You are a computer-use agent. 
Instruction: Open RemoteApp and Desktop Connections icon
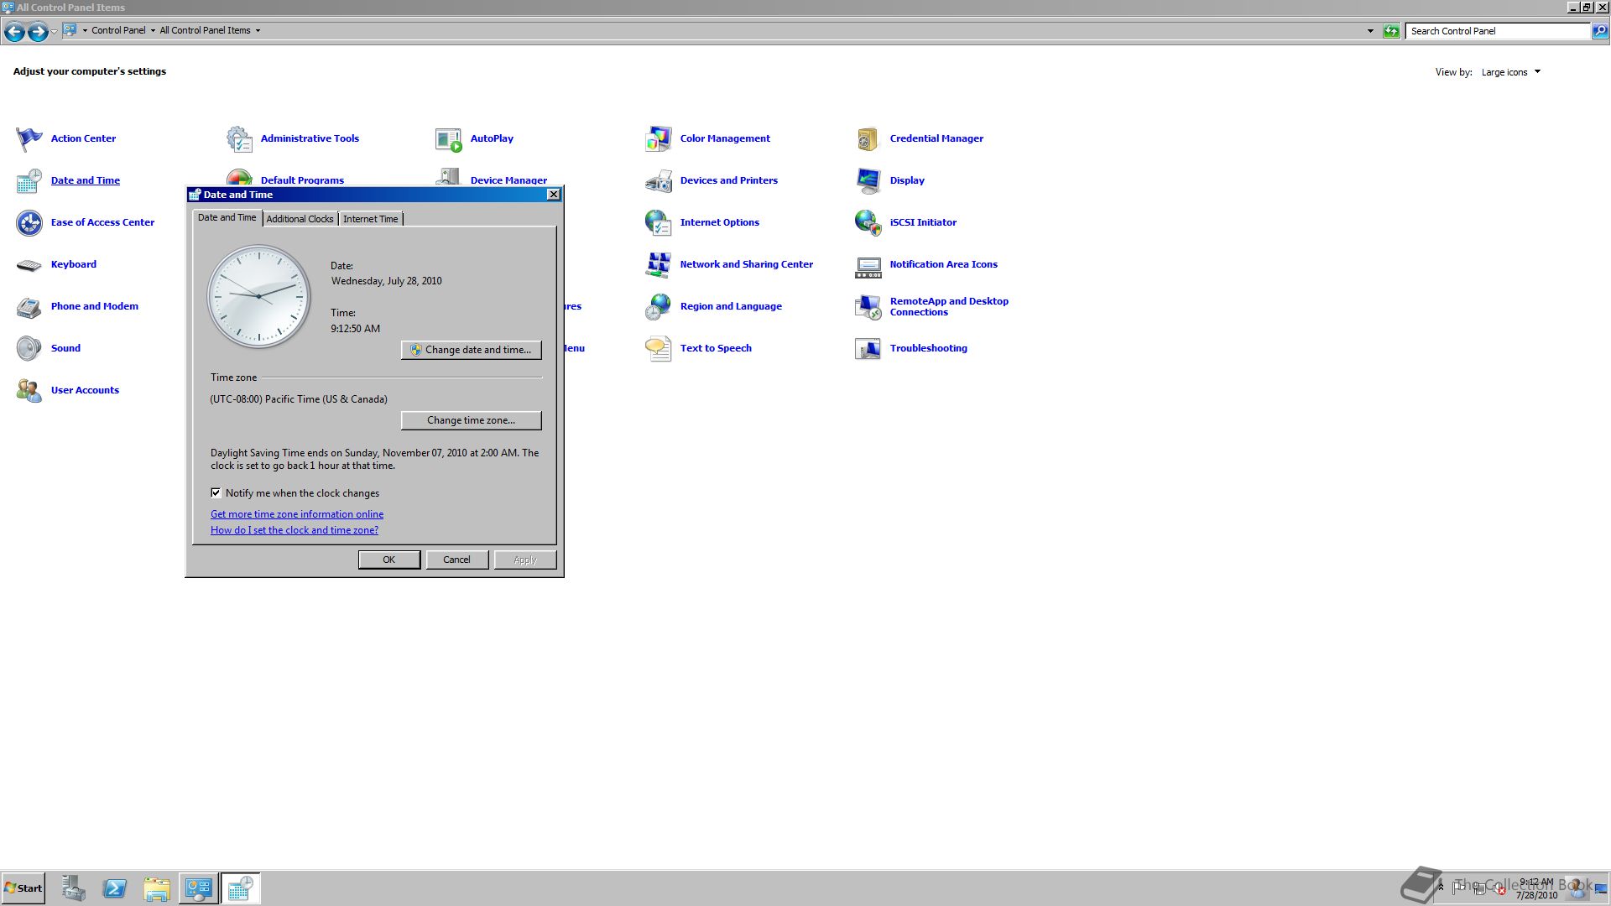868,306
